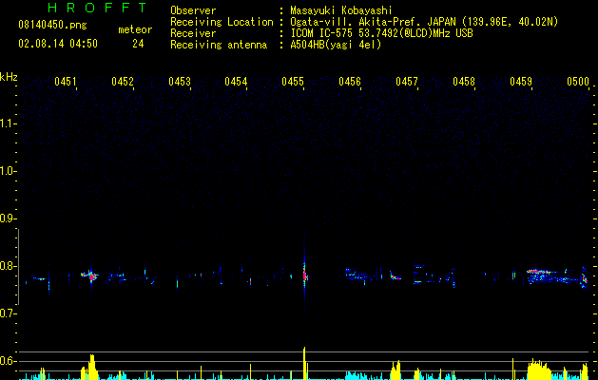Click the HROFFT title text

coord(97,8)
